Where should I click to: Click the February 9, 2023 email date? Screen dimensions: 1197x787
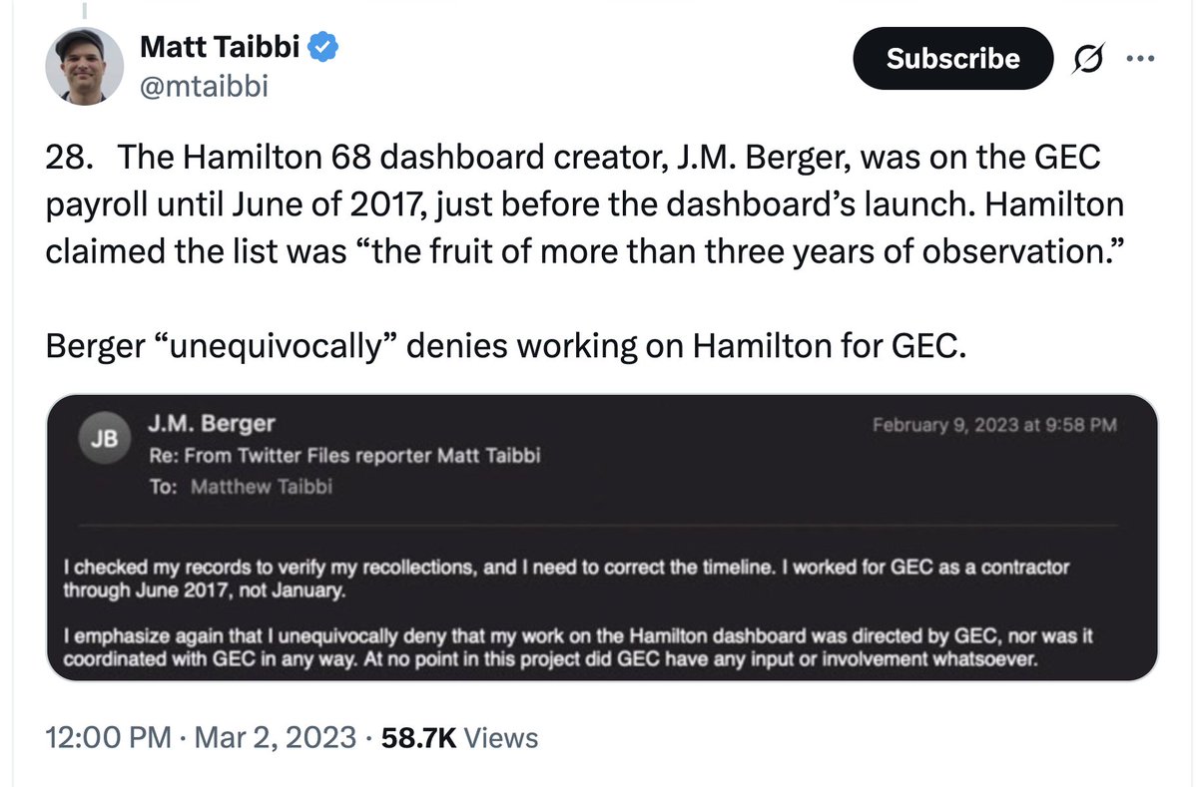tap(993, 425)
